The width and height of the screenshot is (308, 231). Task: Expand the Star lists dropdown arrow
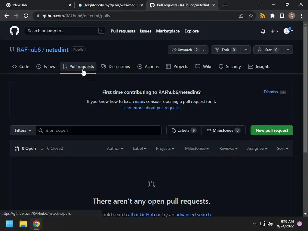pyautogui.click(x=288, y=50)
